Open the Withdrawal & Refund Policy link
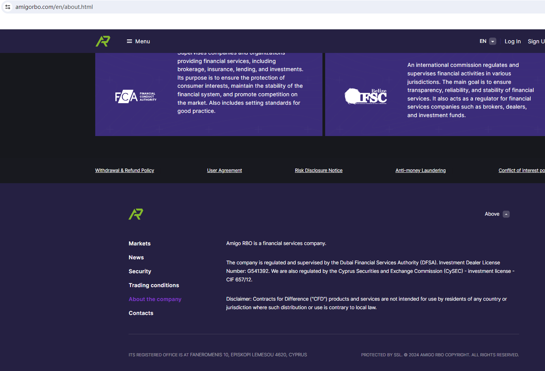This screenshot has width=545, height=371. pyautogui.click(x=125, y=170)
